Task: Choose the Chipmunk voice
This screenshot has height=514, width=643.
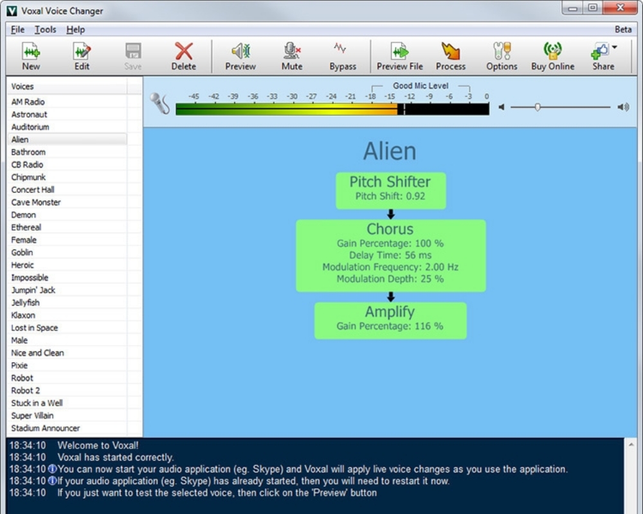Action: 68,177
